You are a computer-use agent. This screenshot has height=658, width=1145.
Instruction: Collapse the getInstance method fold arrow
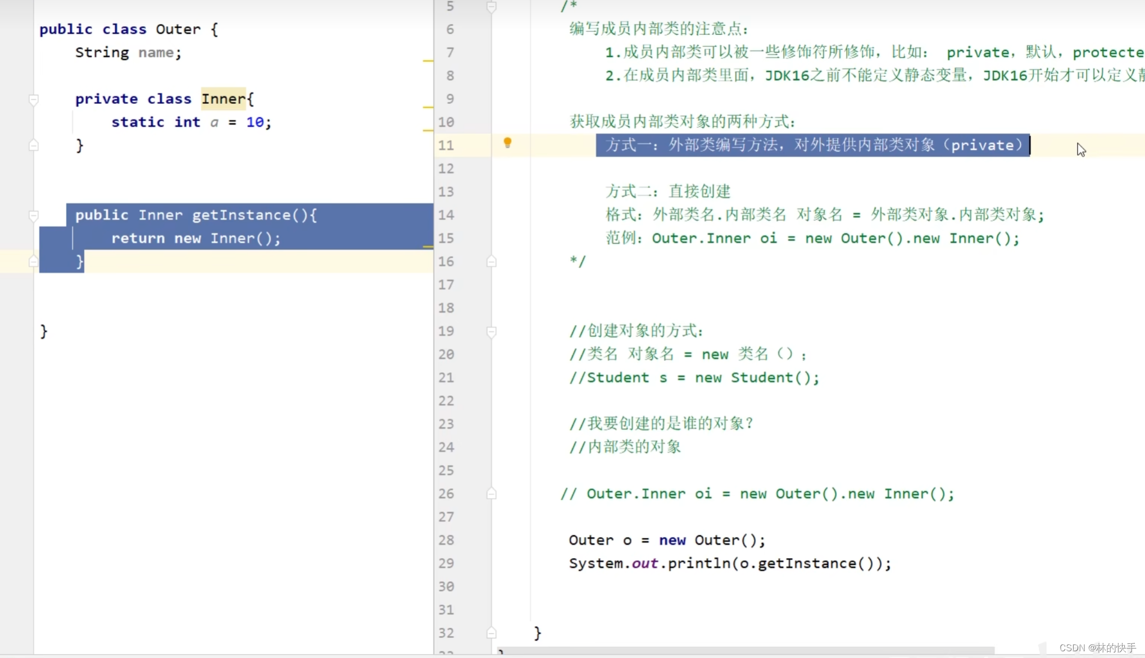(34, 216)
